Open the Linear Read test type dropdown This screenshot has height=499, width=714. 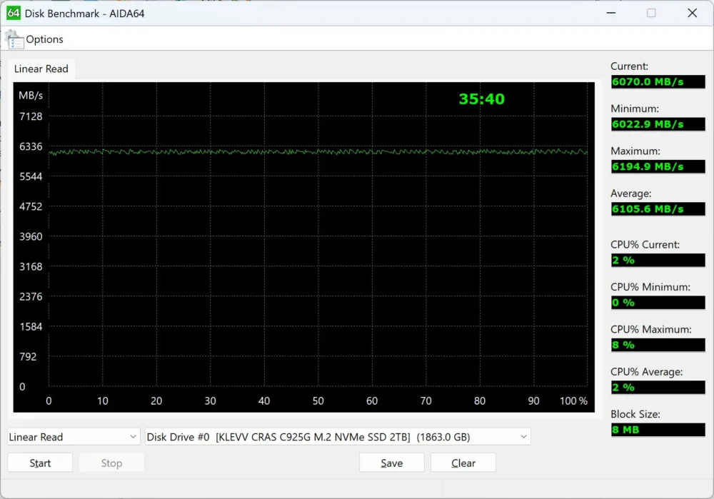(x=74, y=437)
